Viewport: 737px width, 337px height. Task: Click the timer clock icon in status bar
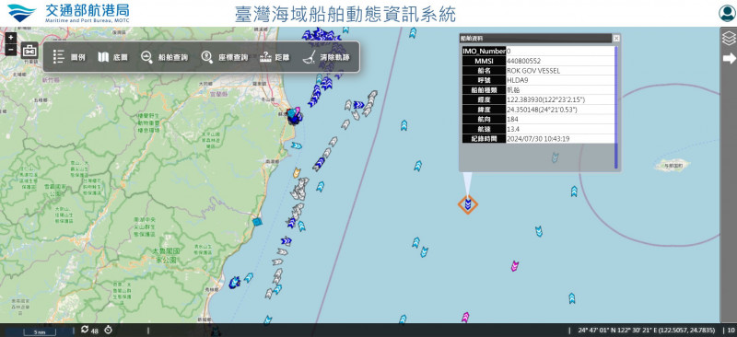[x=108, y=330]
